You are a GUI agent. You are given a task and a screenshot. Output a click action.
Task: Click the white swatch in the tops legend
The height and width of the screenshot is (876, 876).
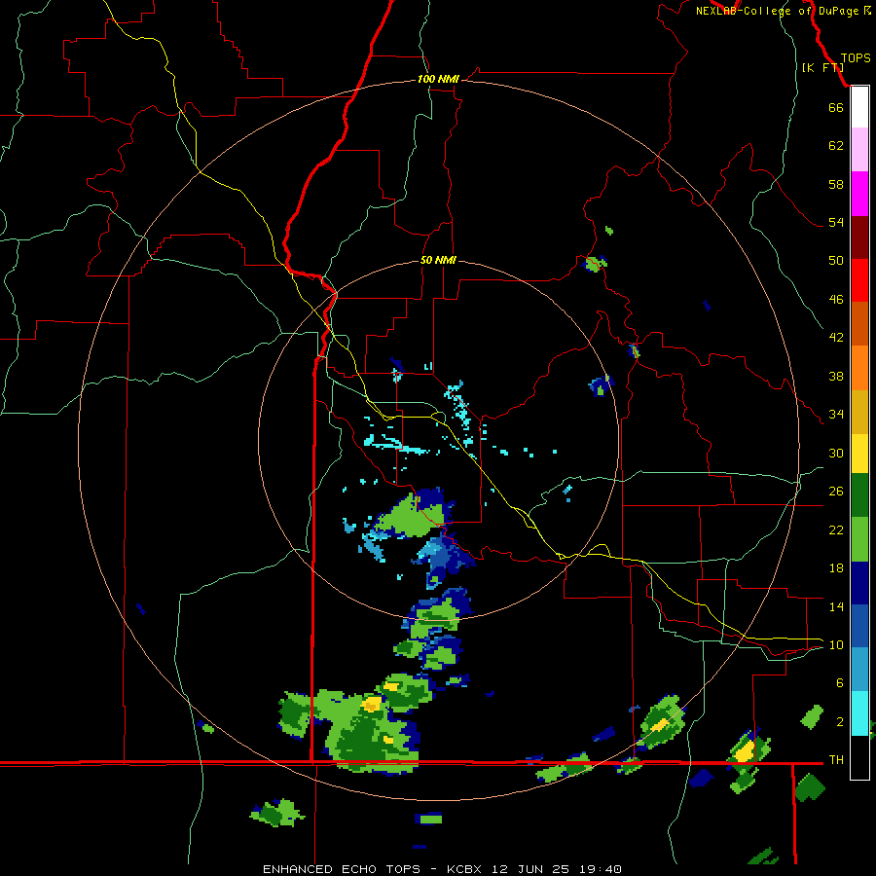(859, 107)
